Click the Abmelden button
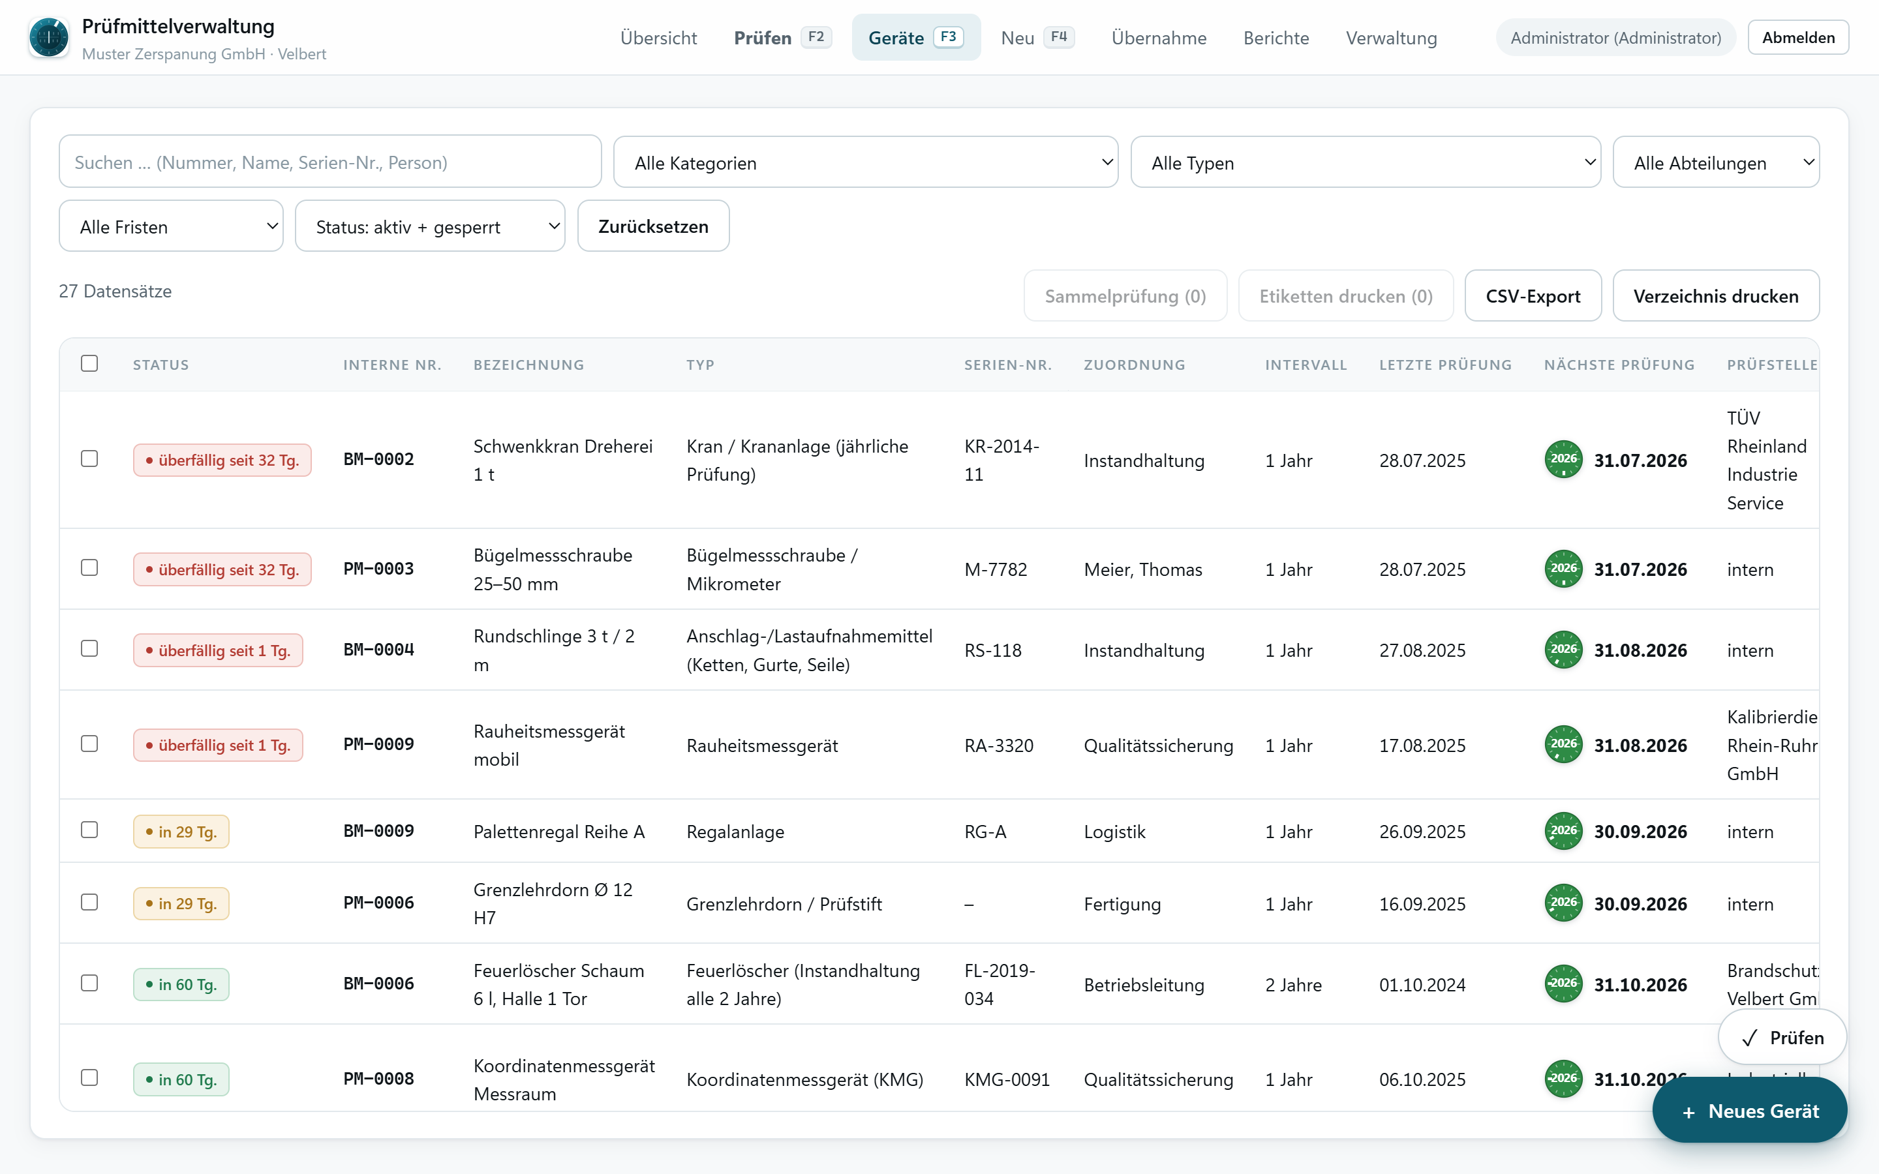Image resolution: width=1879 pixels, height=1174 pixels. 1798,37
